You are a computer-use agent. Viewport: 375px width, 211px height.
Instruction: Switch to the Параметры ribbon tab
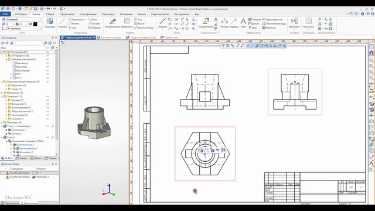tap(108, 14)
